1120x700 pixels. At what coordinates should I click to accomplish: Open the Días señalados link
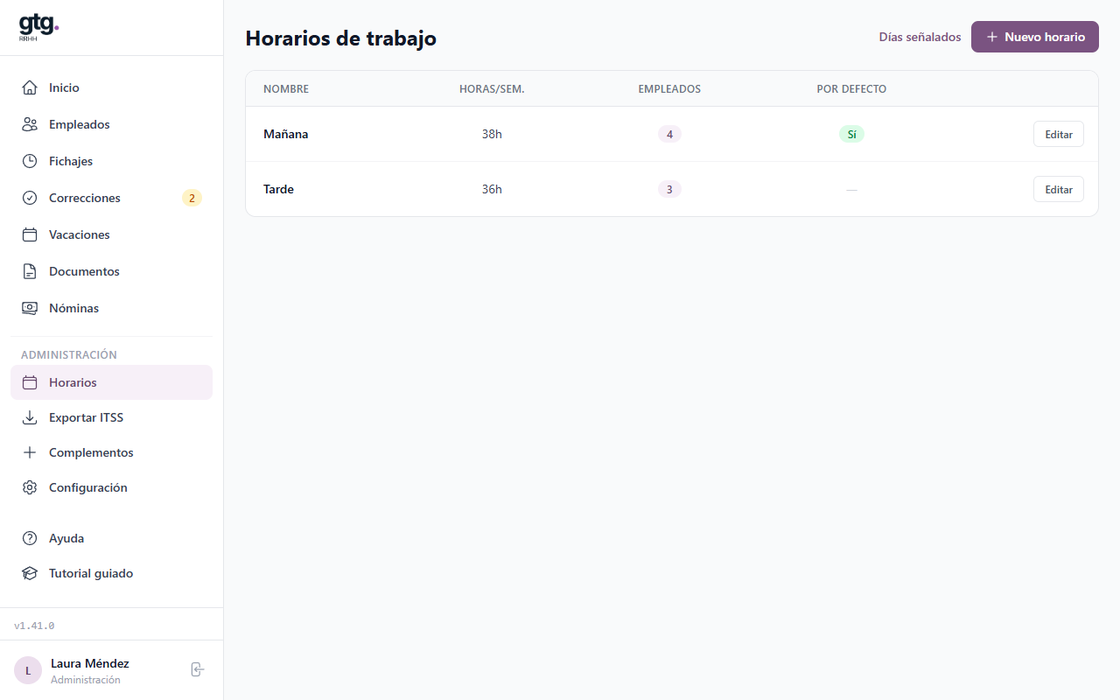[x=920, y=37]
